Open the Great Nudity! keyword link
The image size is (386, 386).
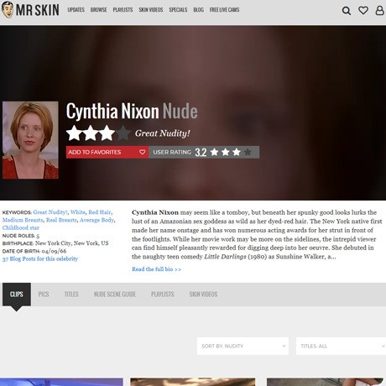pyautogui.click(x=50, y=212)
